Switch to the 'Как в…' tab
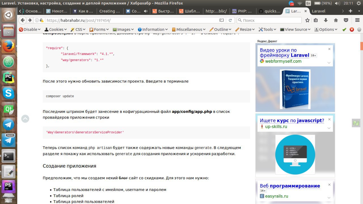The image size is (363, 204). pyautogui.click(x=83, y=11)
